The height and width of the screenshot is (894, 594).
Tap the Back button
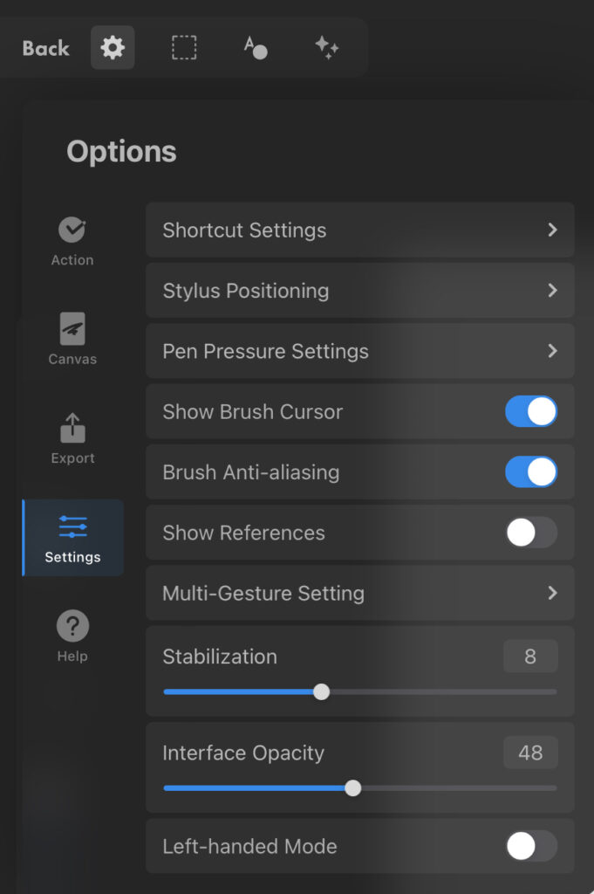[x=45, y=48]
